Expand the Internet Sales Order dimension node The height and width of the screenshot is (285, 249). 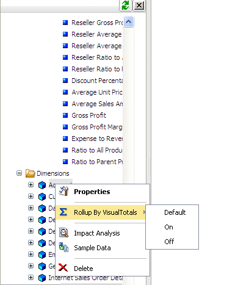tap(31, 278)
